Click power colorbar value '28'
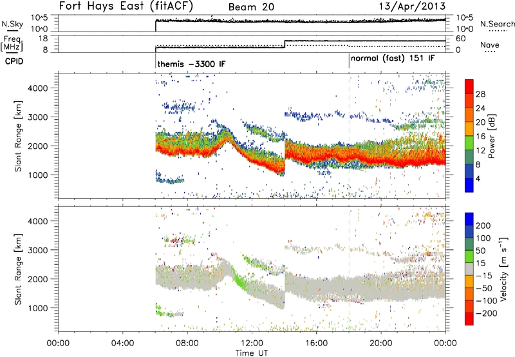 point(480,94)
